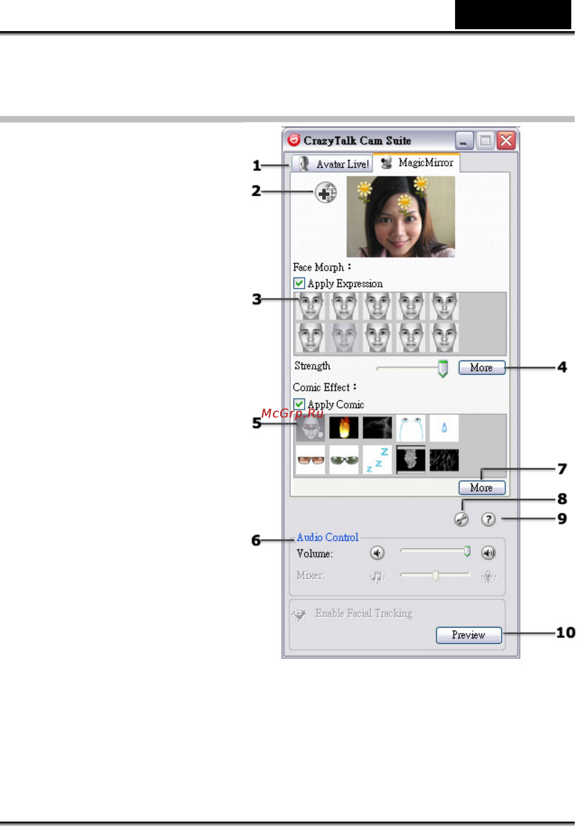Image resolution: width=581 pixels, height=826 pixels.
Task: Click the webcam preview image with flowers
Action: 401,217
